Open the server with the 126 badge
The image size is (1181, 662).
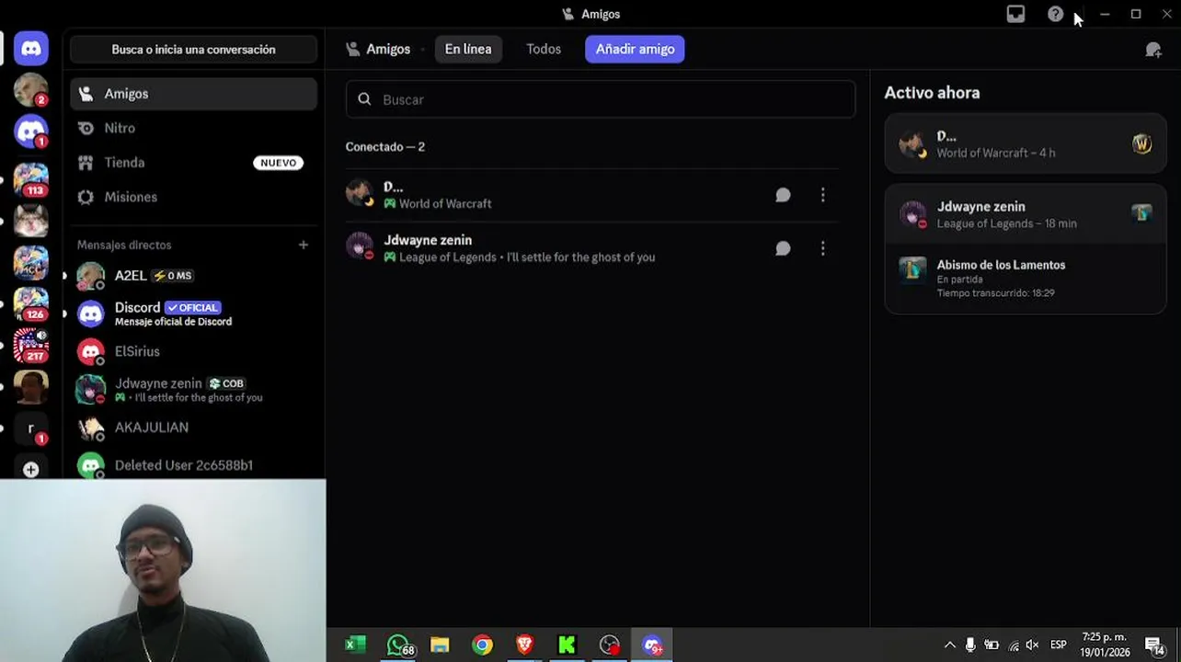[30, 303]
